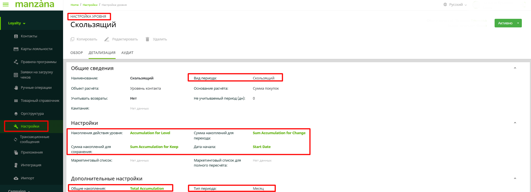Switch to the ОБЗОР tab

tap(76, 53)
